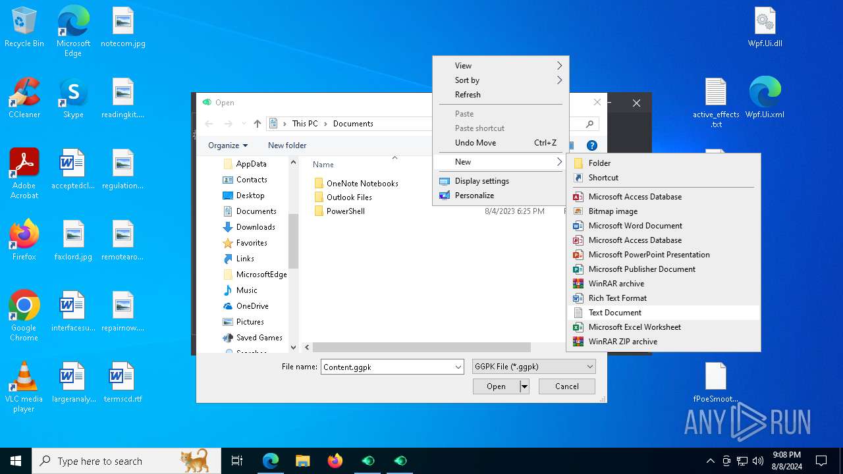This screenshot has height=474, width=843.
Task: Create new WinRAR archive
Action: 664,284
